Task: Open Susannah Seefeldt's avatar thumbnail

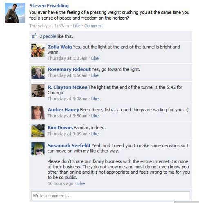Action: [38, 149]
